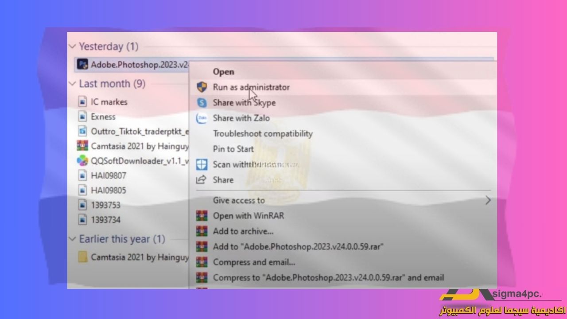Screen dimensions: 567x319
Task: Select the 1393753 file name
Action: tap(105, 205)
